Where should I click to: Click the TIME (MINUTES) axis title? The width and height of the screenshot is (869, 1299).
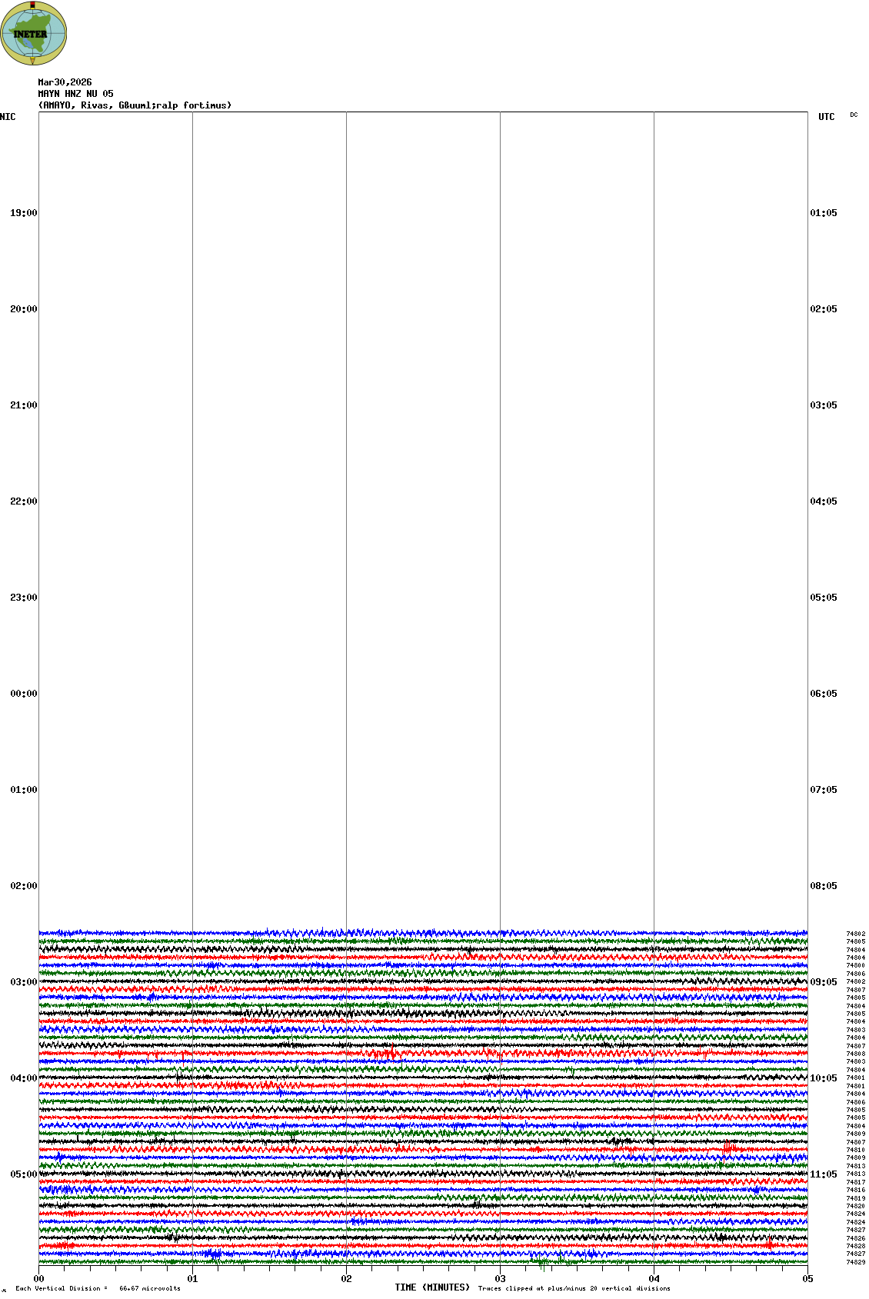click(x=432, y=1287)
